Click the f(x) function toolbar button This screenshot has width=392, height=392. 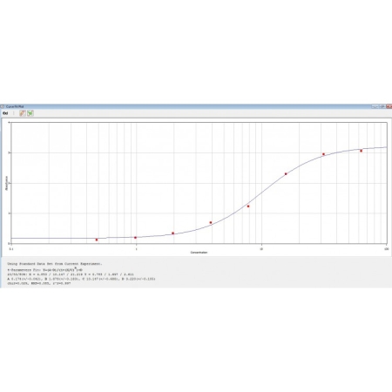tap(5, 113)
